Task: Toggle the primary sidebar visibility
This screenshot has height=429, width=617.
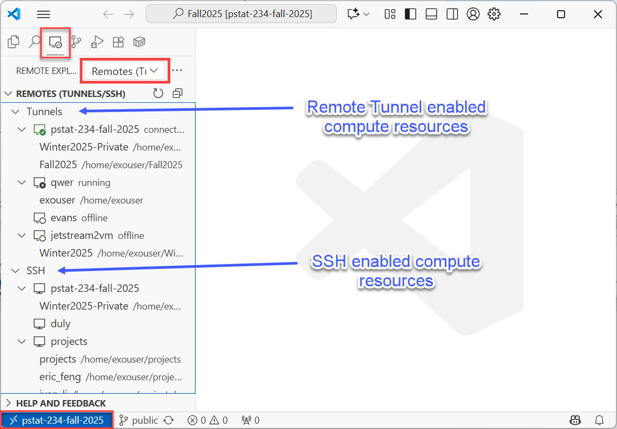Action: click(410, 14)
